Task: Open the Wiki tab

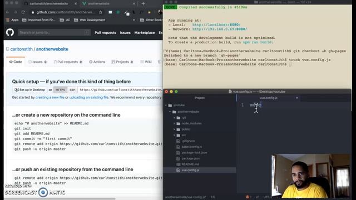Action: coord(146,62)
